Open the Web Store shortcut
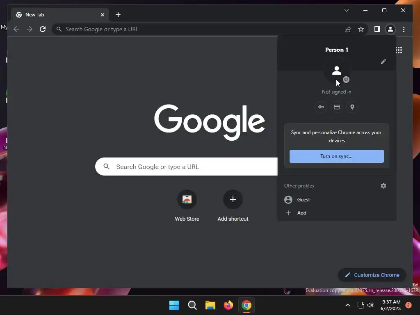The image size is (420, 315). (187, 205)
